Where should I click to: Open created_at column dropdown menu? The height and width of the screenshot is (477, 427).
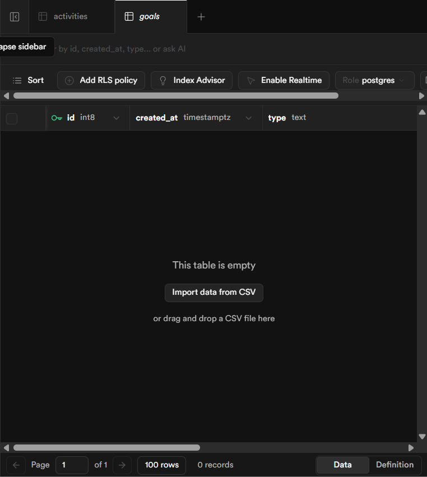point(249,118)
